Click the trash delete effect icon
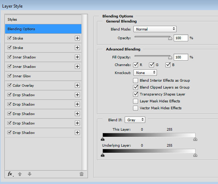Image resolution: width=218 pixels, height=184 pixels. click(82, 174)
